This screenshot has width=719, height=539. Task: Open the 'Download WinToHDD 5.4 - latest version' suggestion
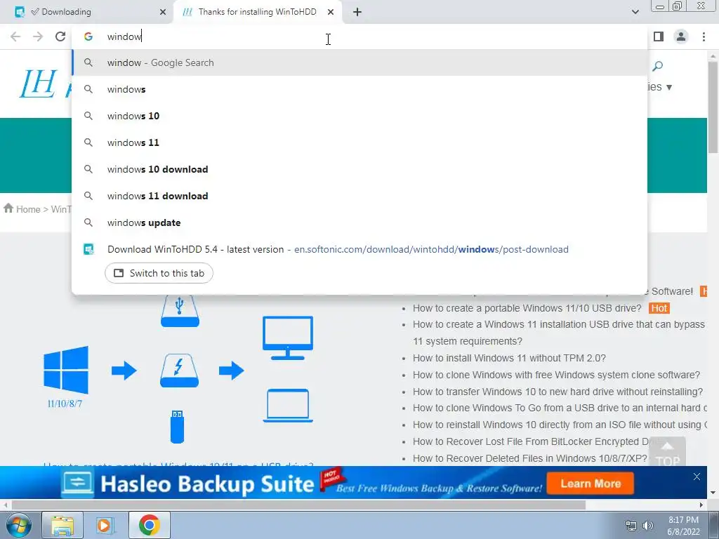(359, 249)
